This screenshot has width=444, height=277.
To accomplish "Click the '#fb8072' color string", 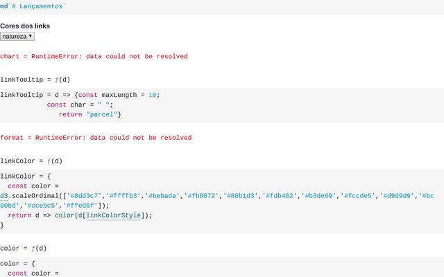I will click(201, 195).
